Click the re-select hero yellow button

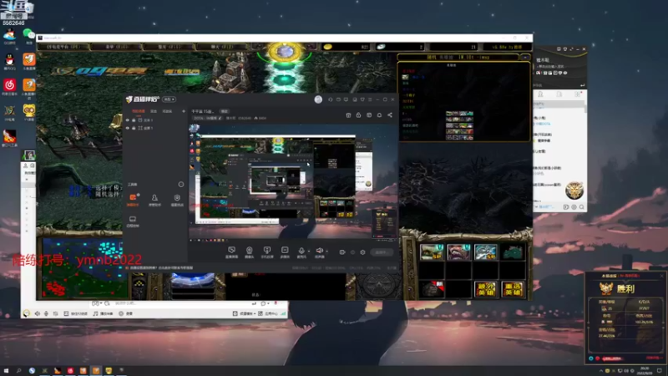pyautogui.click(x=513, y=289)
